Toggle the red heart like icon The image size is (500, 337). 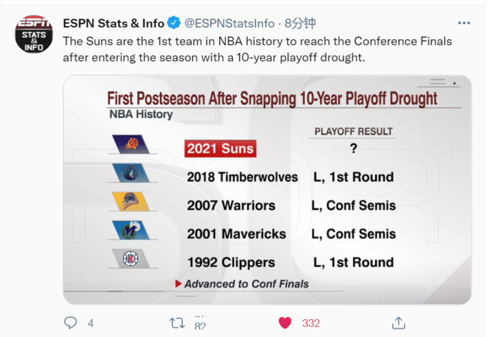click(x=284, y=323)
